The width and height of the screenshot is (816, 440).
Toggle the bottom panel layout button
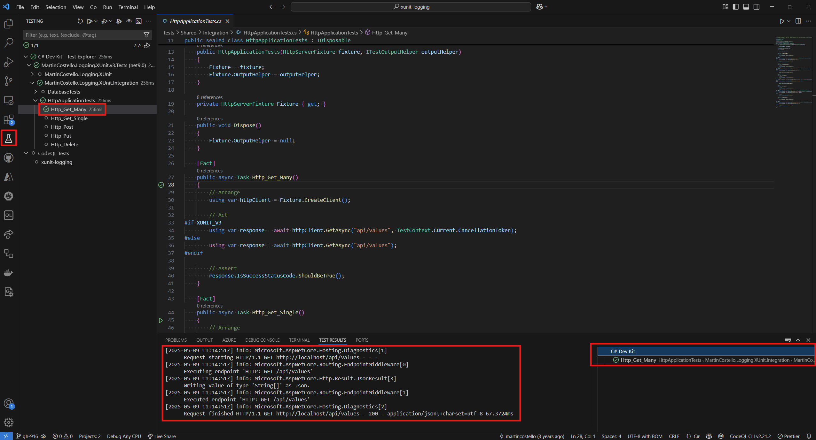point(746,7)
